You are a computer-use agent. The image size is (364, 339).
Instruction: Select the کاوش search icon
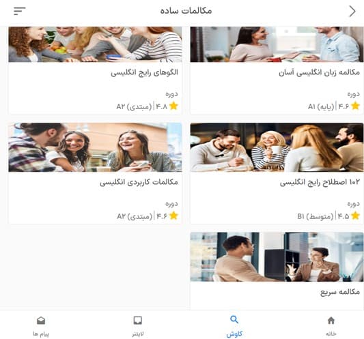(234, 319)
